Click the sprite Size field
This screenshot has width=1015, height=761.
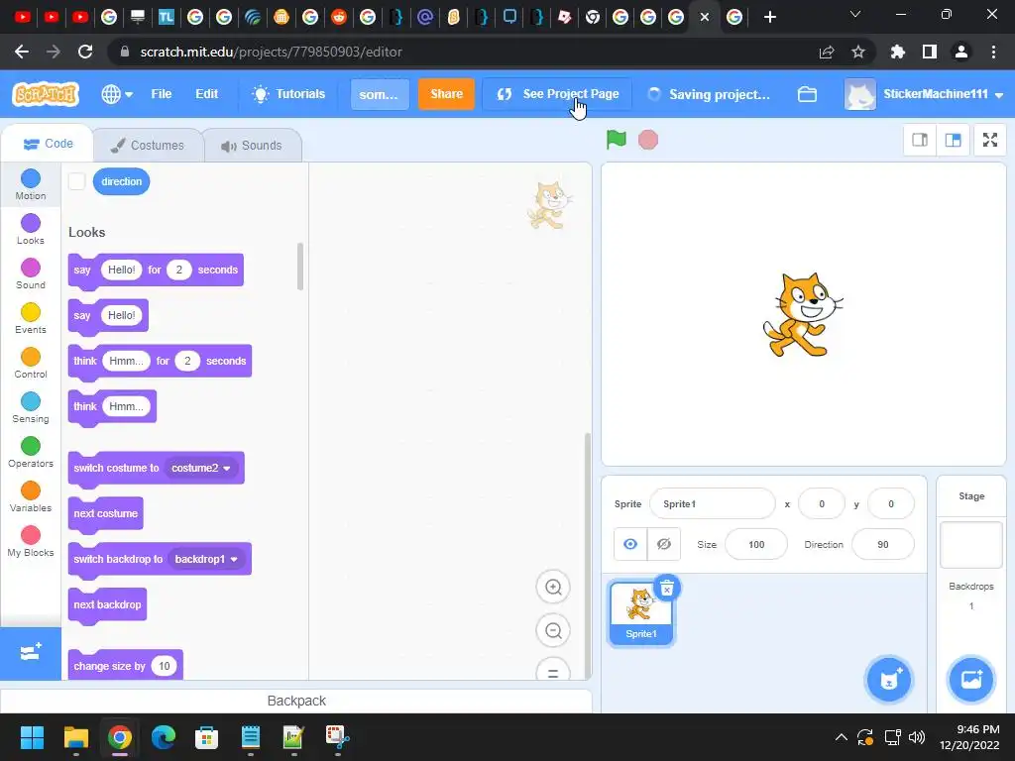[x=756, y=544]
